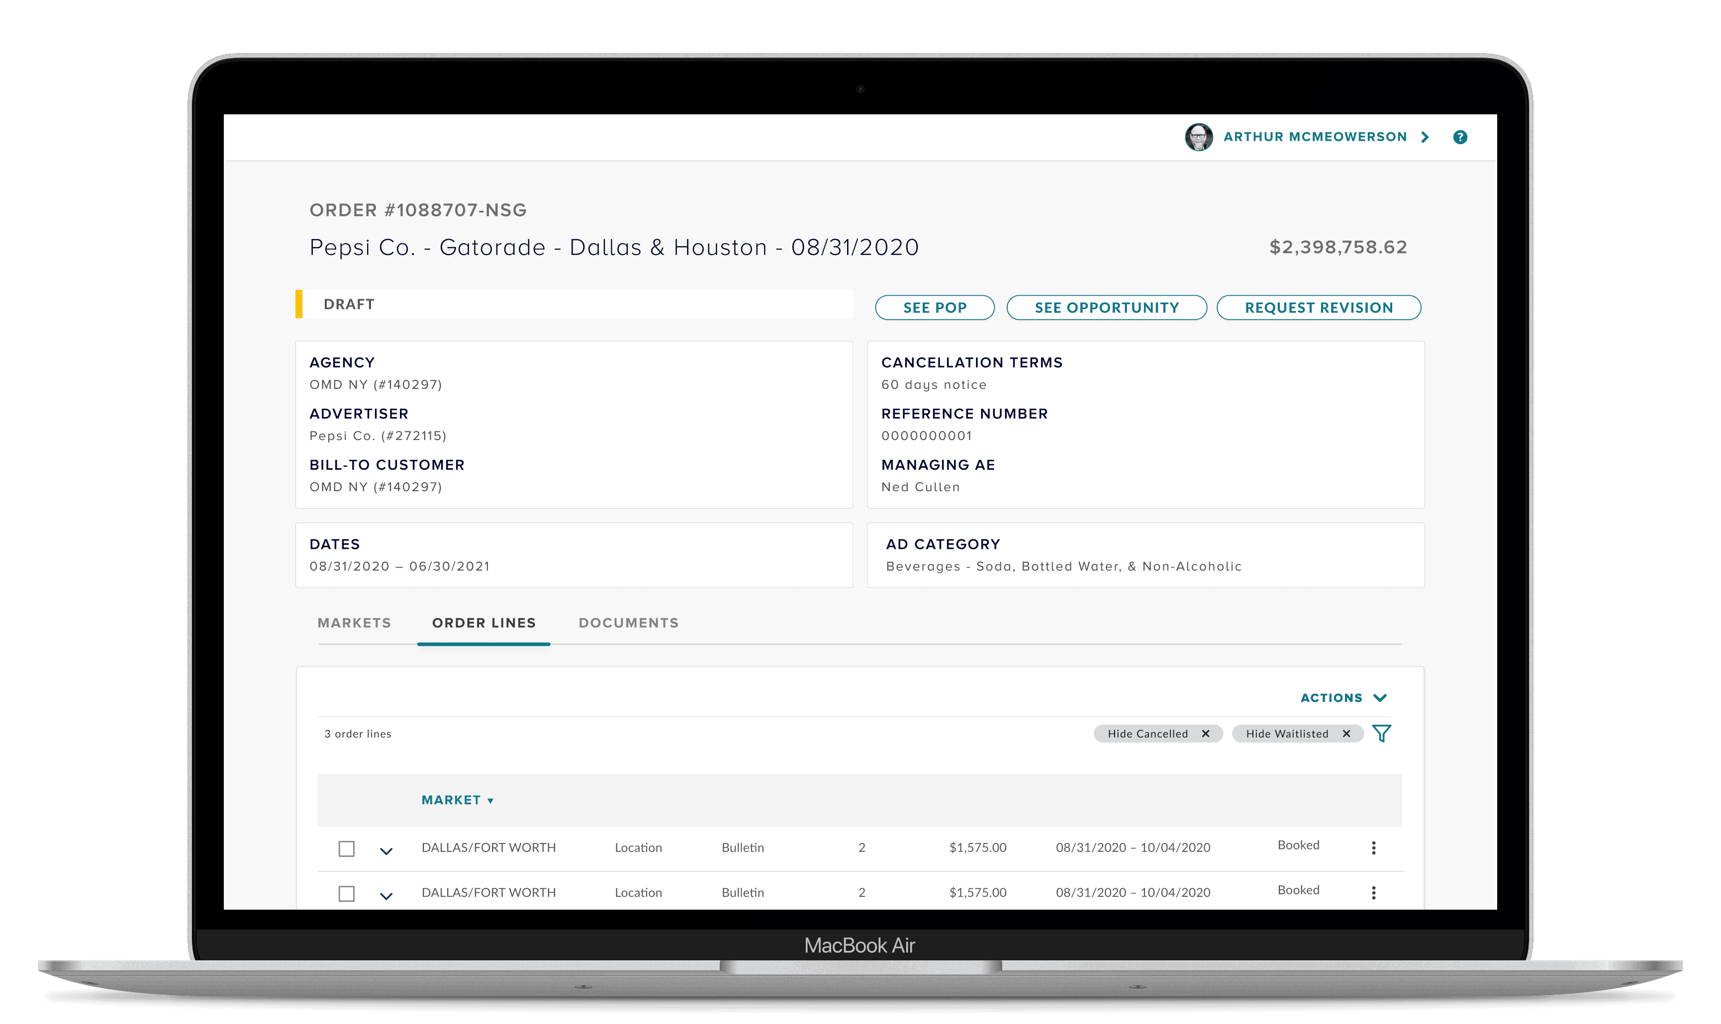Expand the second Dallas/Fort Worth row
Viewport: 1721px width, 1024px height.
(x=386, y=896)
